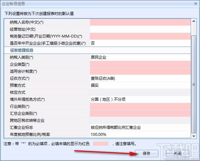Open 汇缴企业标志 field showing 按应纳所得税额比例汇缴企业
200x161 pixels.
[x=140, y=128]
